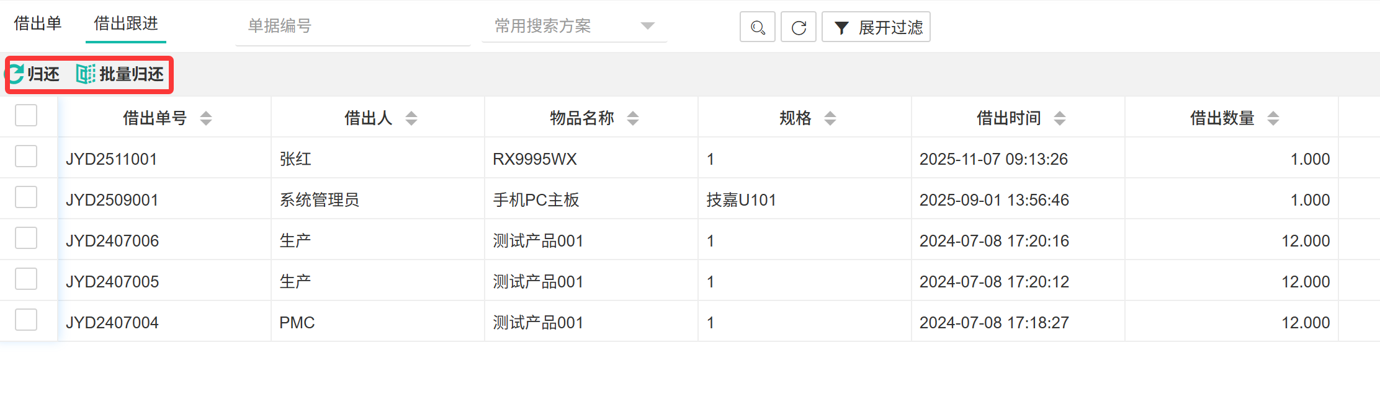
Task: Sort by 借出数量 column arrows
Action: pos(1273,118)
